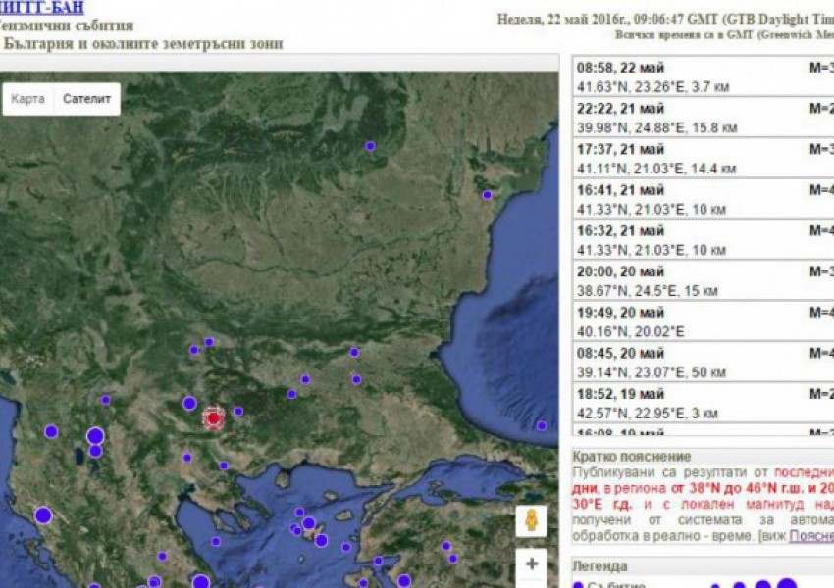834x588 pixels.
Task: Pick the 20:00, 20 май event row
Action: click(702, 281)
